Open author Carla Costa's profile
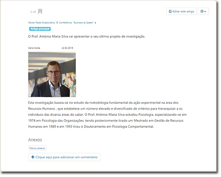The width and height of the screenshot is (221, 177). click(34, 48)
